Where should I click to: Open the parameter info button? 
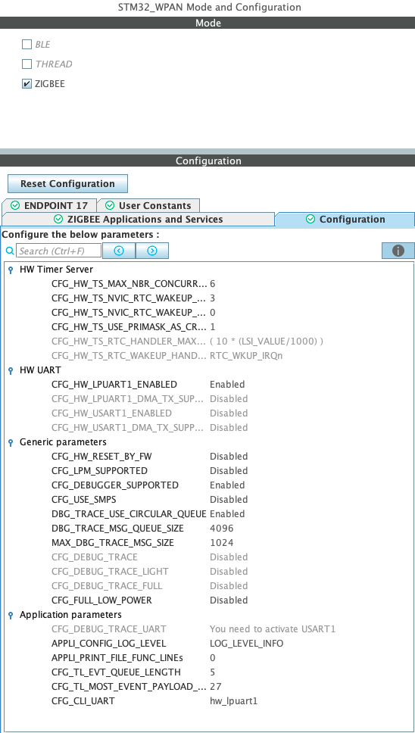tap(398, 251)
